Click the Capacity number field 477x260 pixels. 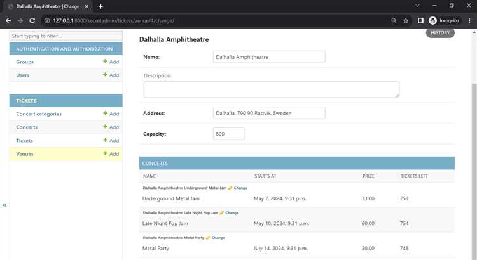point(229,134)
